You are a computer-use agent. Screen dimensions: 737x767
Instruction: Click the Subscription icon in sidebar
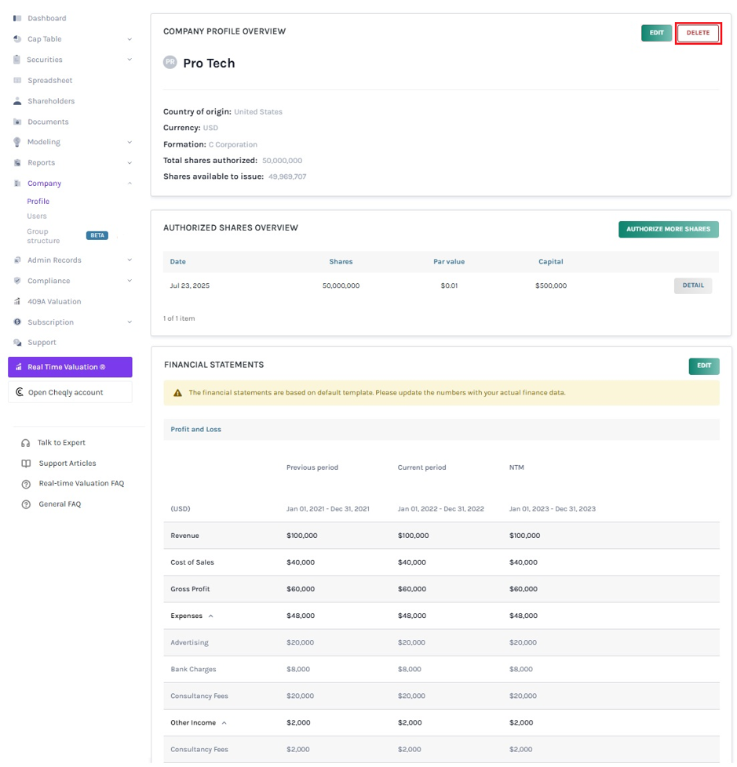point(17,322)
